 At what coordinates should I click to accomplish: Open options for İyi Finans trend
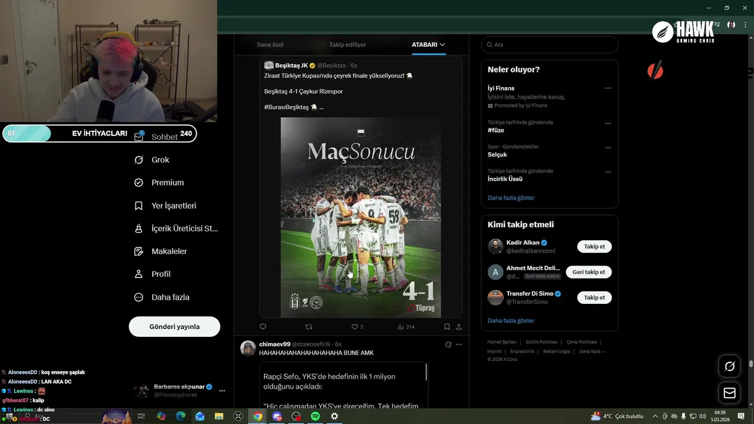pyautogui.click(x=608, y=88)
